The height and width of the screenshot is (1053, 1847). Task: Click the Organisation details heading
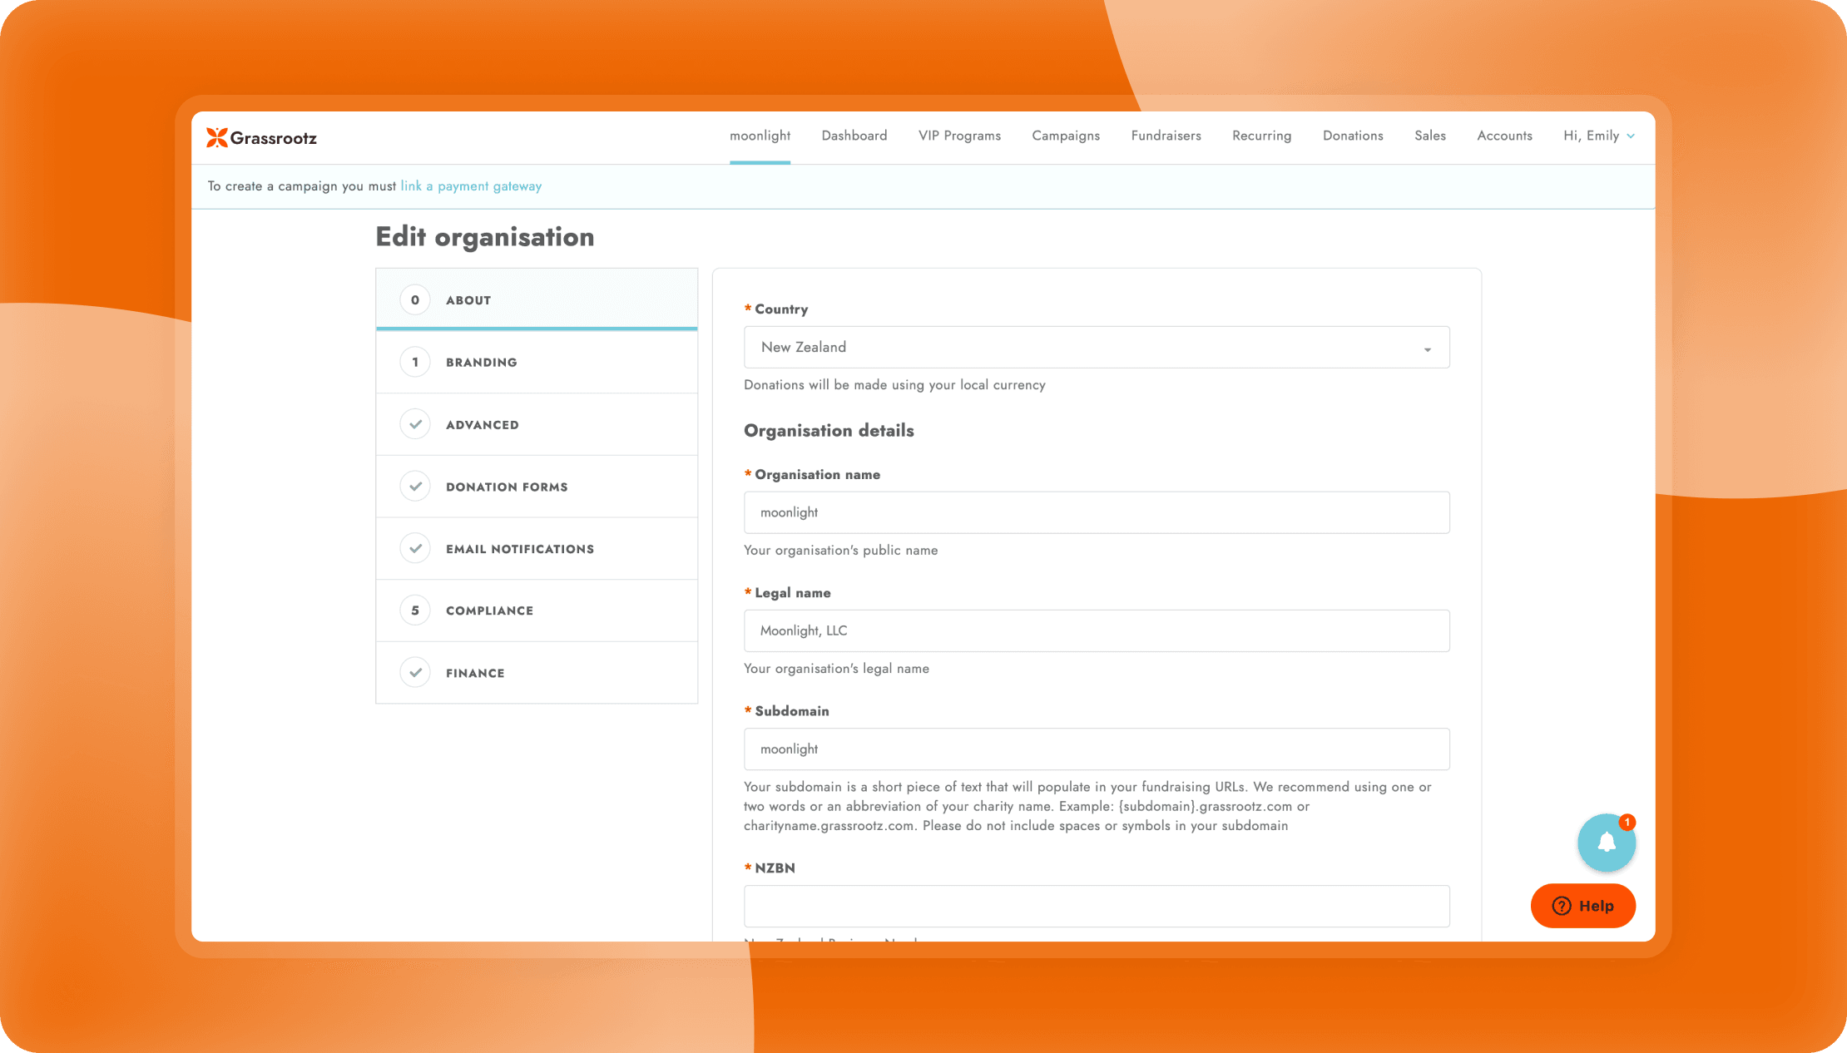[x=829, y=431]
